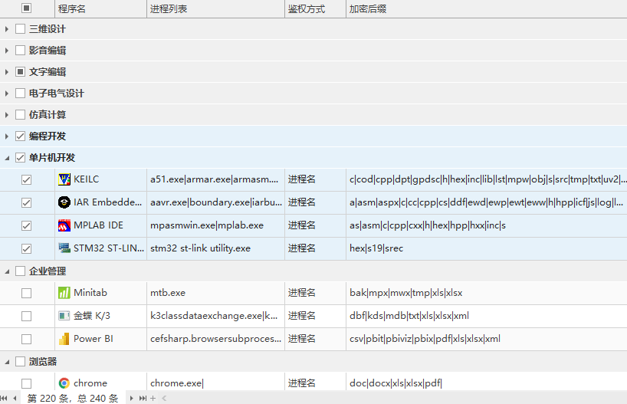The image size is (627, 404).
Task: Select the dbf|kds|mdb suffix cell
Action: pos(486,316)
